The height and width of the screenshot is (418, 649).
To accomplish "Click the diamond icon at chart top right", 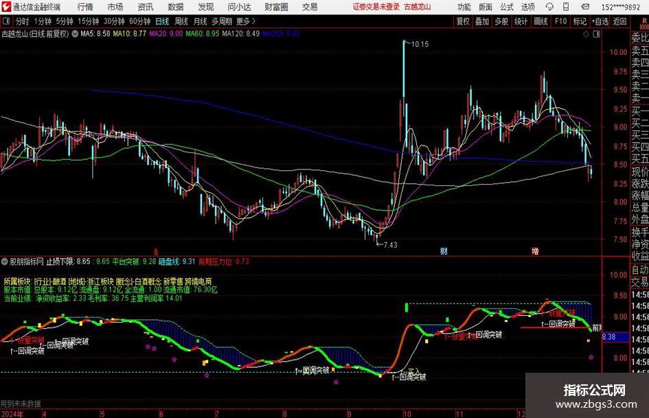I will 586,34.
